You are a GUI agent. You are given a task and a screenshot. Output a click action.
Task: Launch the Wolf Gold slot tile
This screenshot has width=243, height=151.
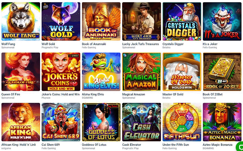click(61, 21)
